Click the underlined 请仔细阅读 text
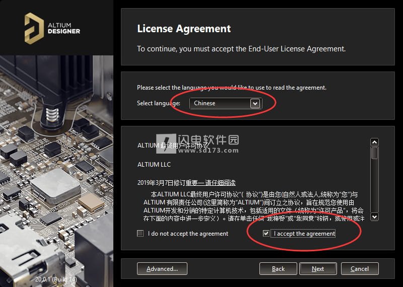Image resolution: width=403 pixels, height=287 pixels. pyautogui.click(x=220, y=183)
